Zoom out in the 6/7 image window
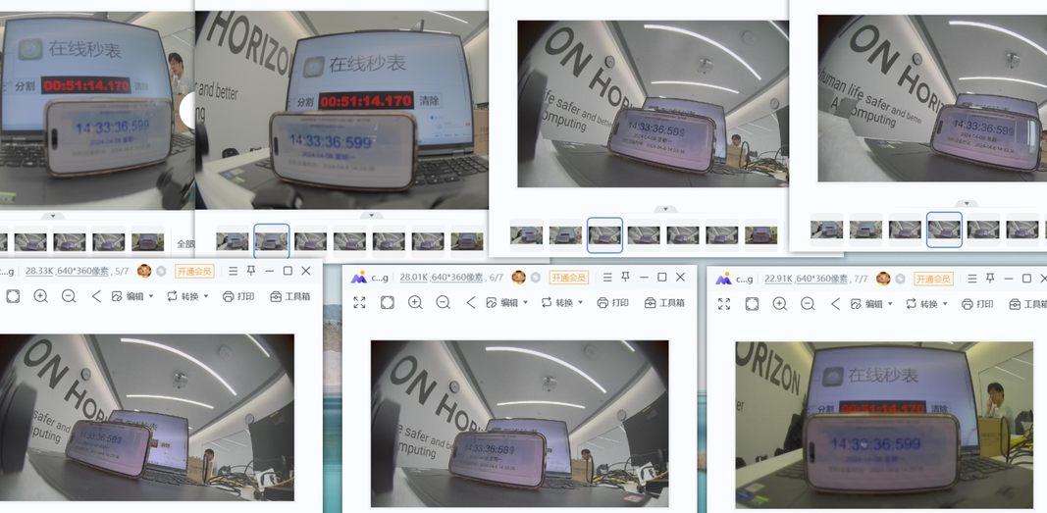1047x513 pixels. [444, 303]
